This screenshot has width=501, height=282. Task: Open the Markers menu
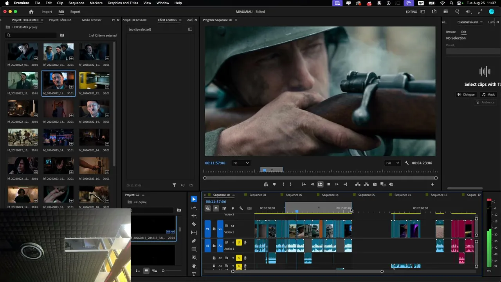click(x=96, y=3)
